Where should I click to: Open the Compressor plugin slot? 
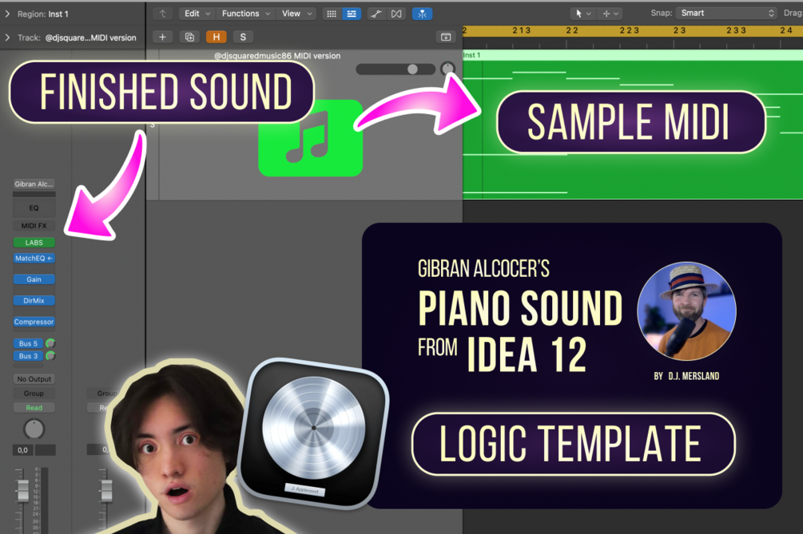point(34,322)
